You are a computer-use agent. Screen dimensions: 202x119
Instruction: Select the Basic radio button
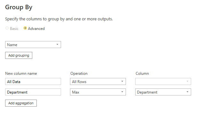7,28
